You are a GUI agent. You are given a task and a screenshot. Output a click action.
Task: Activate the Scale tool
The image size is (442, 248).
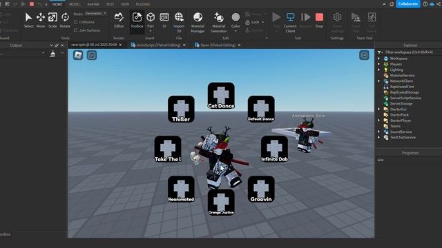click(52, 20)
